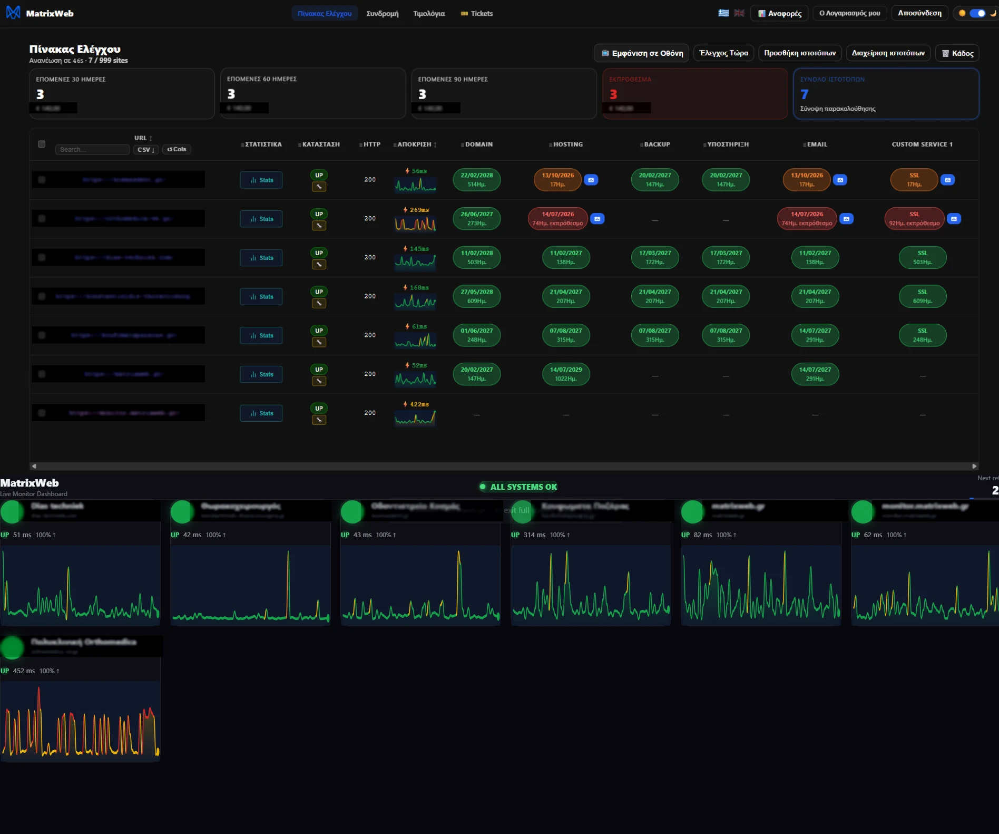Screen dimensions: 999x834
Task: Open the Cols column chooser
Action: [x=177, y=150]
